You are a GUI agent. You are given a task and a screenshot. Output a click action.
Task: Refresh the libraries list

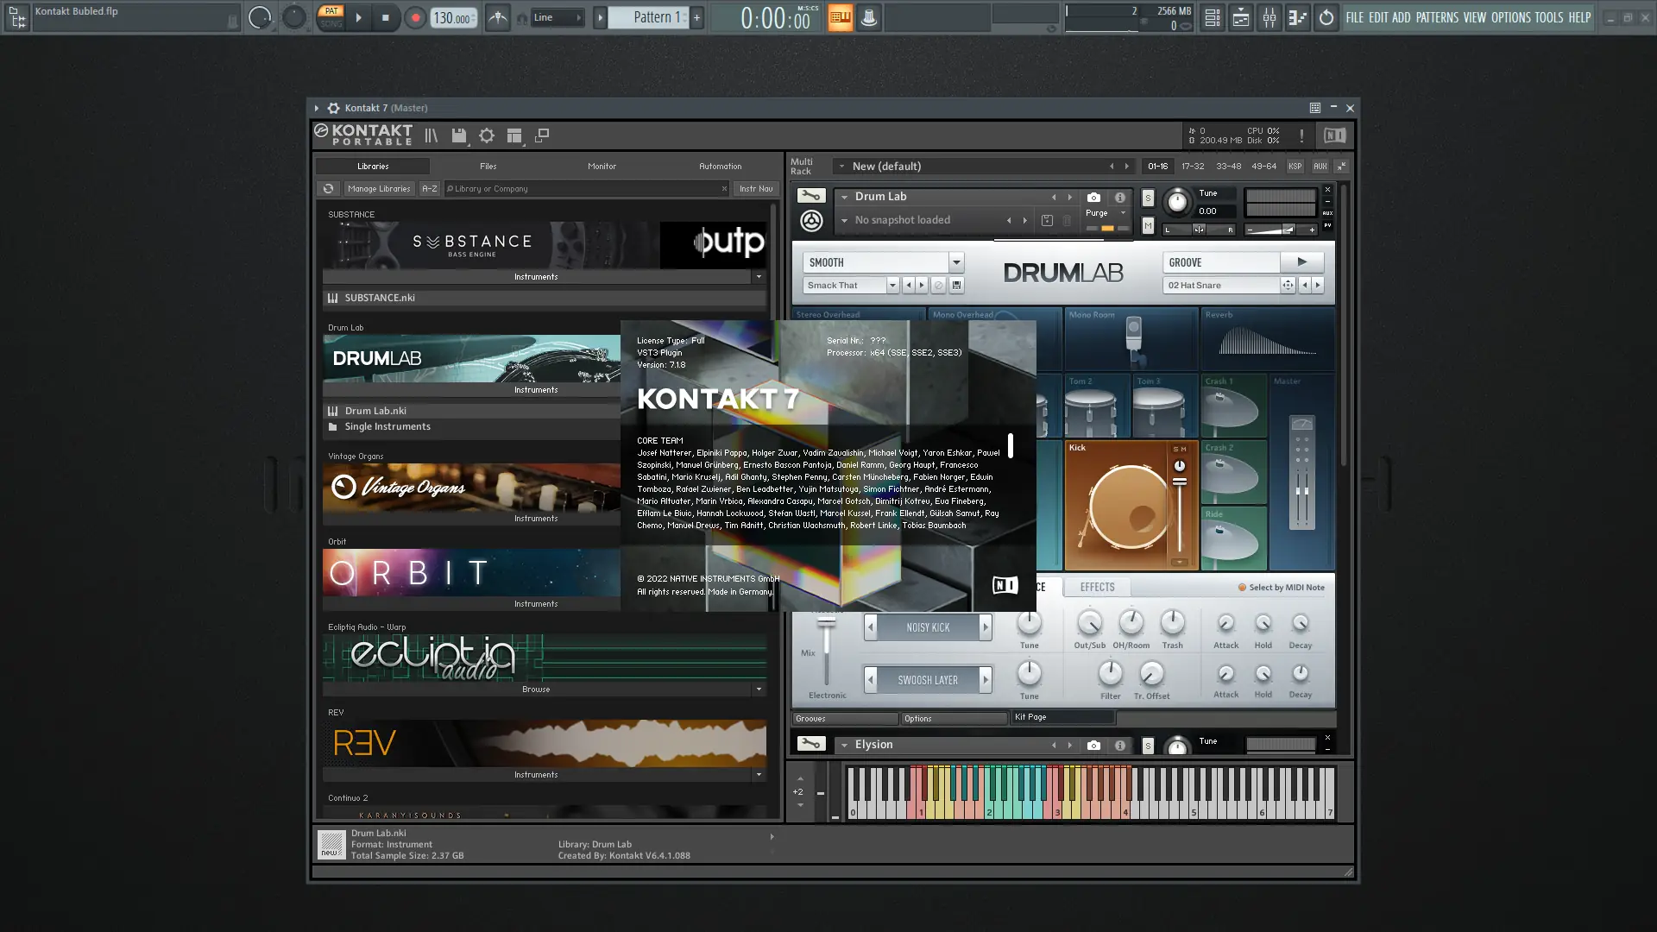[x=328, y=188]
